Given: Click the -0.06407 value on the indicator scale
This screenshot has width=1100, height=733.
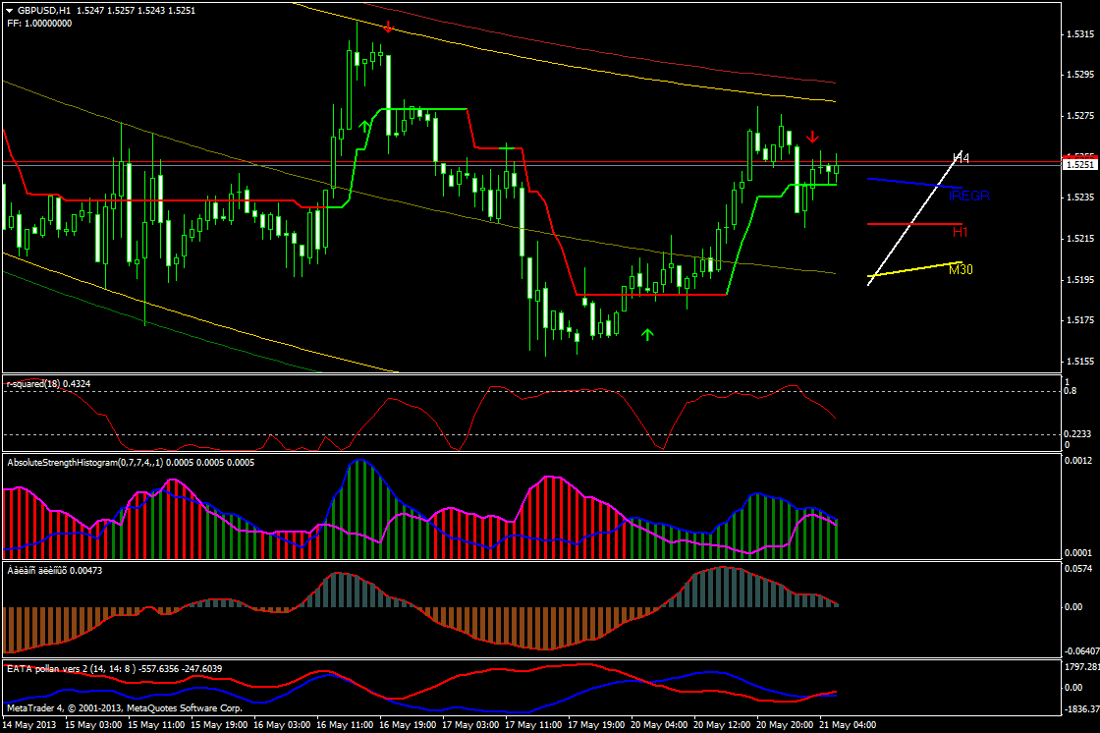Looking at the screenshot, I should coord(1081,650).
